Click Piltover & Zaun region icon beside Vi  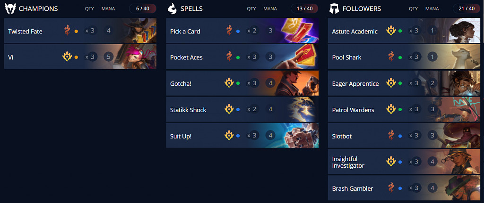coord(67,57)
